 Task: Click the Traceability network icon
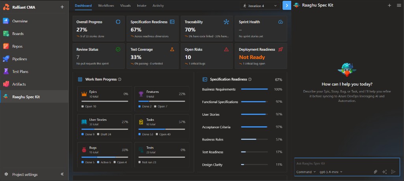(226, 22)
